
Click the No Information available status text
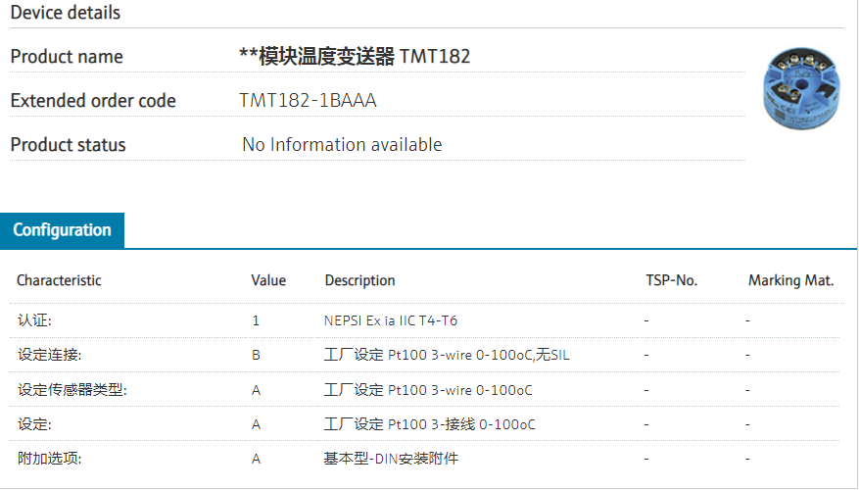click(x=342, y=145)
